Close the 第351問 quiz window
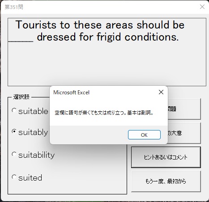The image size is (209, 202). (x=202, y=7)
